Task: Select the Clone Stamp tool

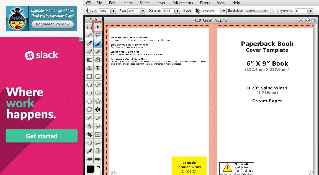Action: [x=89, y=68]
